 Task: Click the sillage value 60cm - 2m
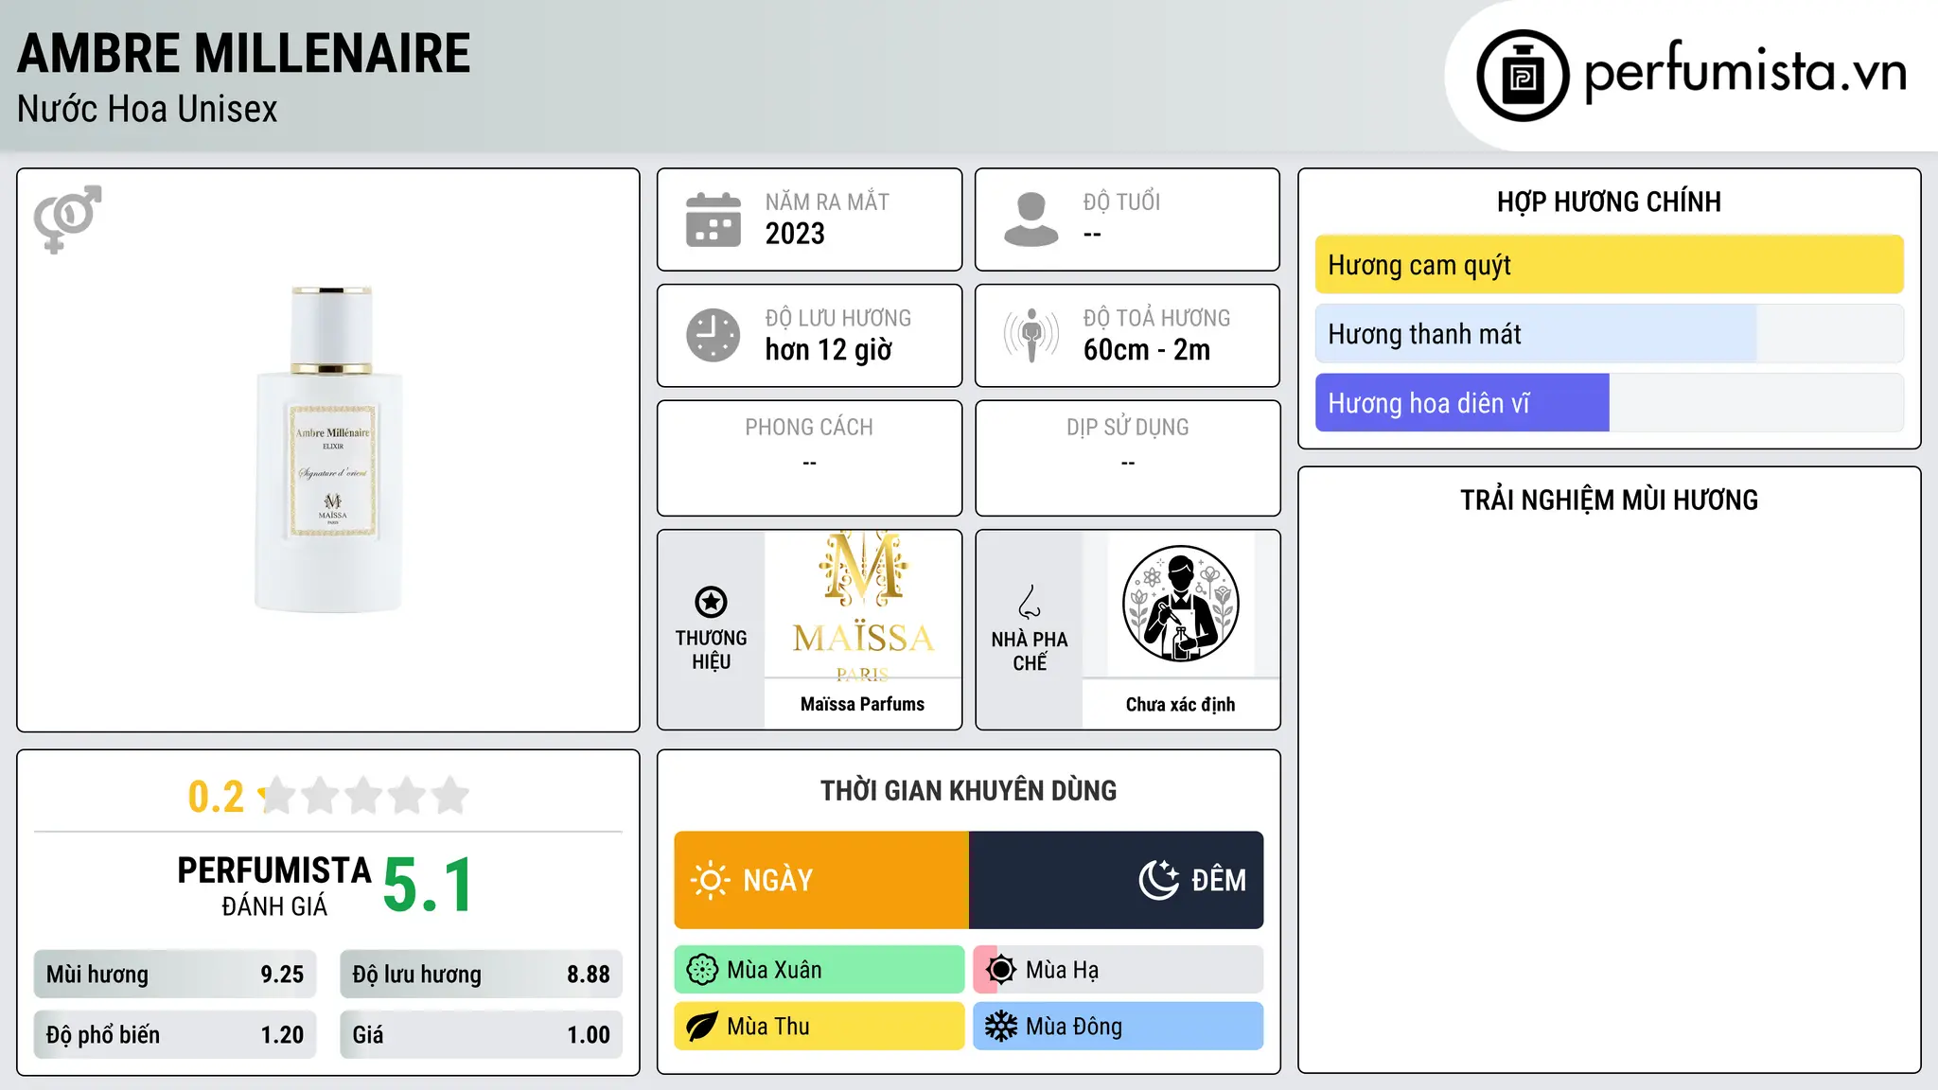(x=1147, y=350)
